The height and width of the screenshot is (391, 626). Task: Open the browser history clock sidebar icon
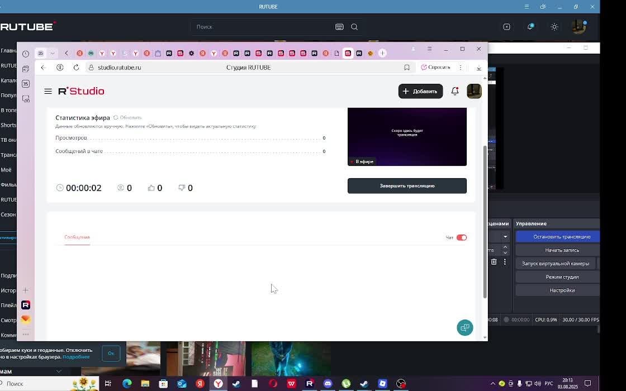point(26,54)
